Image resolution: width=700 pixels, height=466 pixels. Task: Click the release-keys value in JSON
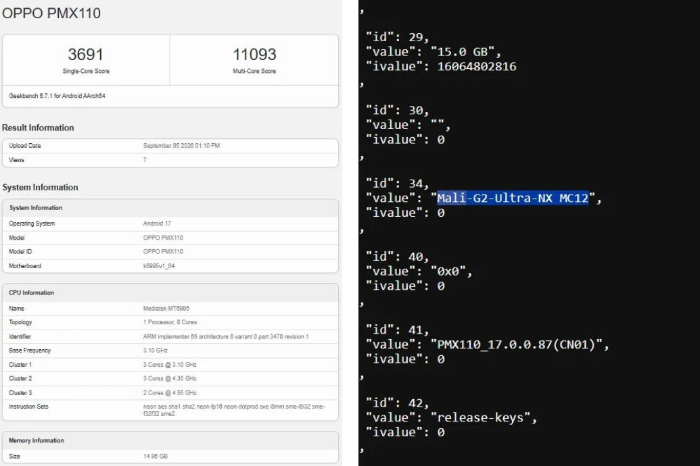tap(480, 417)
